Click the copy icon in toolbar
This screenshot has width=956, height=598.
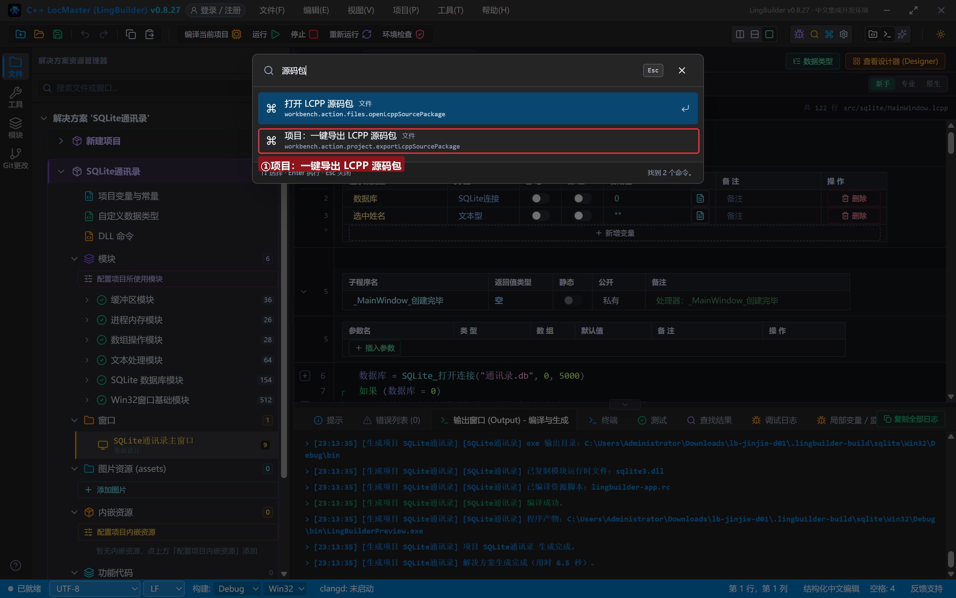click(131, 35)
